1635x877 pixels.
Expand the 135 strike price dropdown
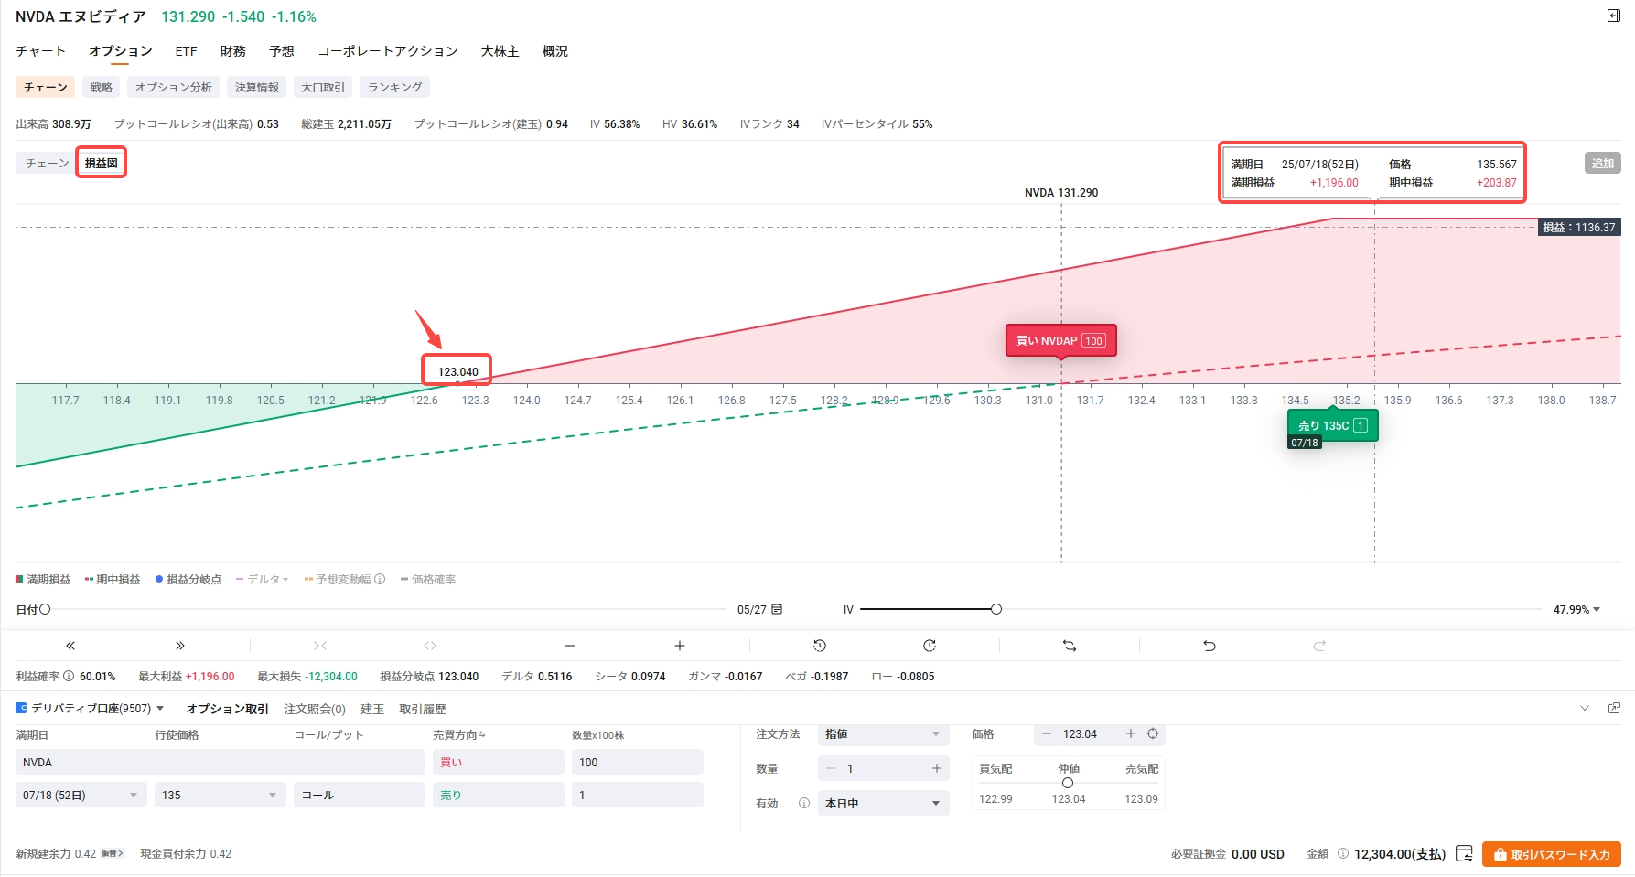tap(220, 795)
